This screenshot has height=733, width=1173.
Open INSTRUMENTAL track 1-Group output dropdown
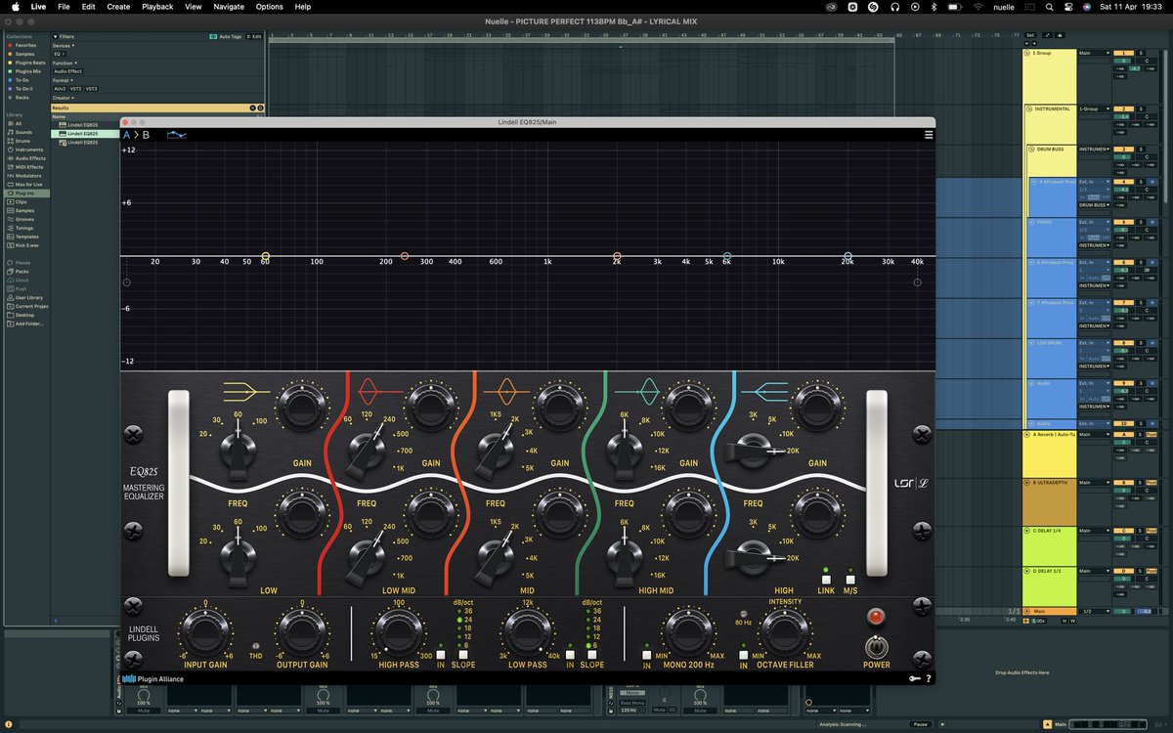pyautogui.click(x=1094, y=108)
